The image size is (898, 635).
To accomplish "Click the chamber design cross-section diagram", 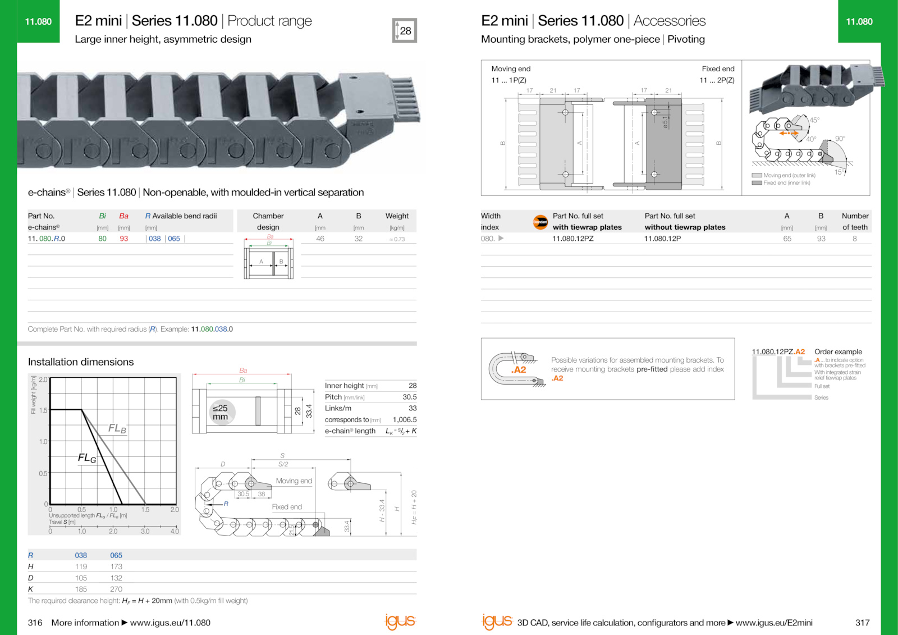I will point(269,258).
